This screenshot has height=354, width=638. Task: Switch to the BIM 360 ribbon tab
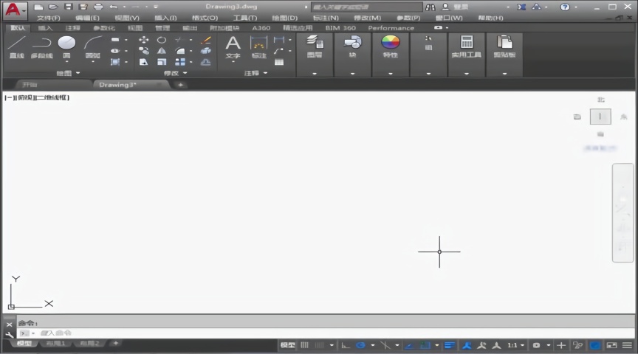pos(340,27)
